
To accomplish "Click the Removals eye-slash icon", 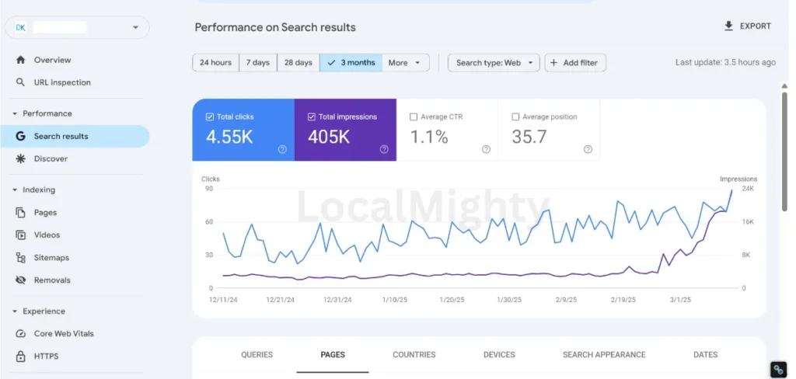I will (x=20, y=280).
